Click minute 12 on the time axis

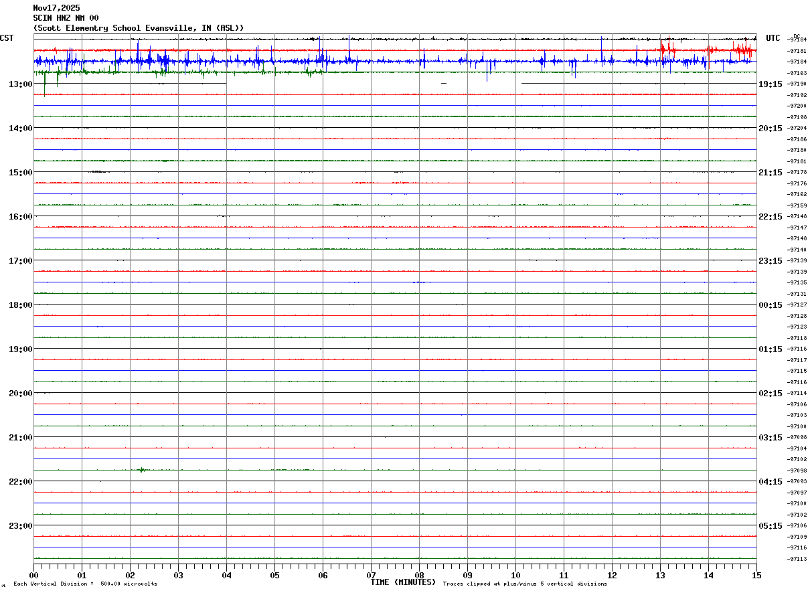point(612,576)
